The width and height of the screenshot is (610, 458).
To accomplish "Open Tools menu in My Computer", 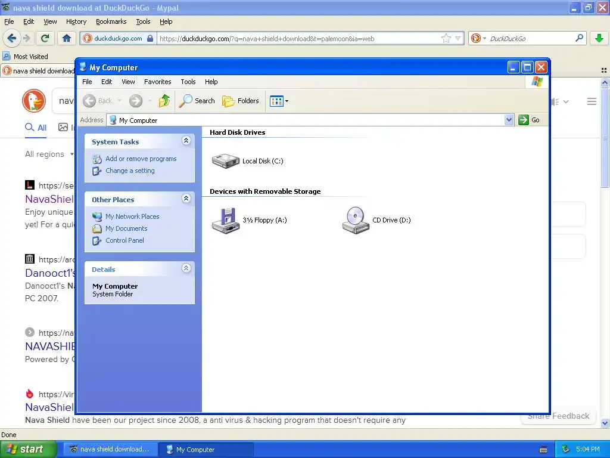I will coord(188,82).
